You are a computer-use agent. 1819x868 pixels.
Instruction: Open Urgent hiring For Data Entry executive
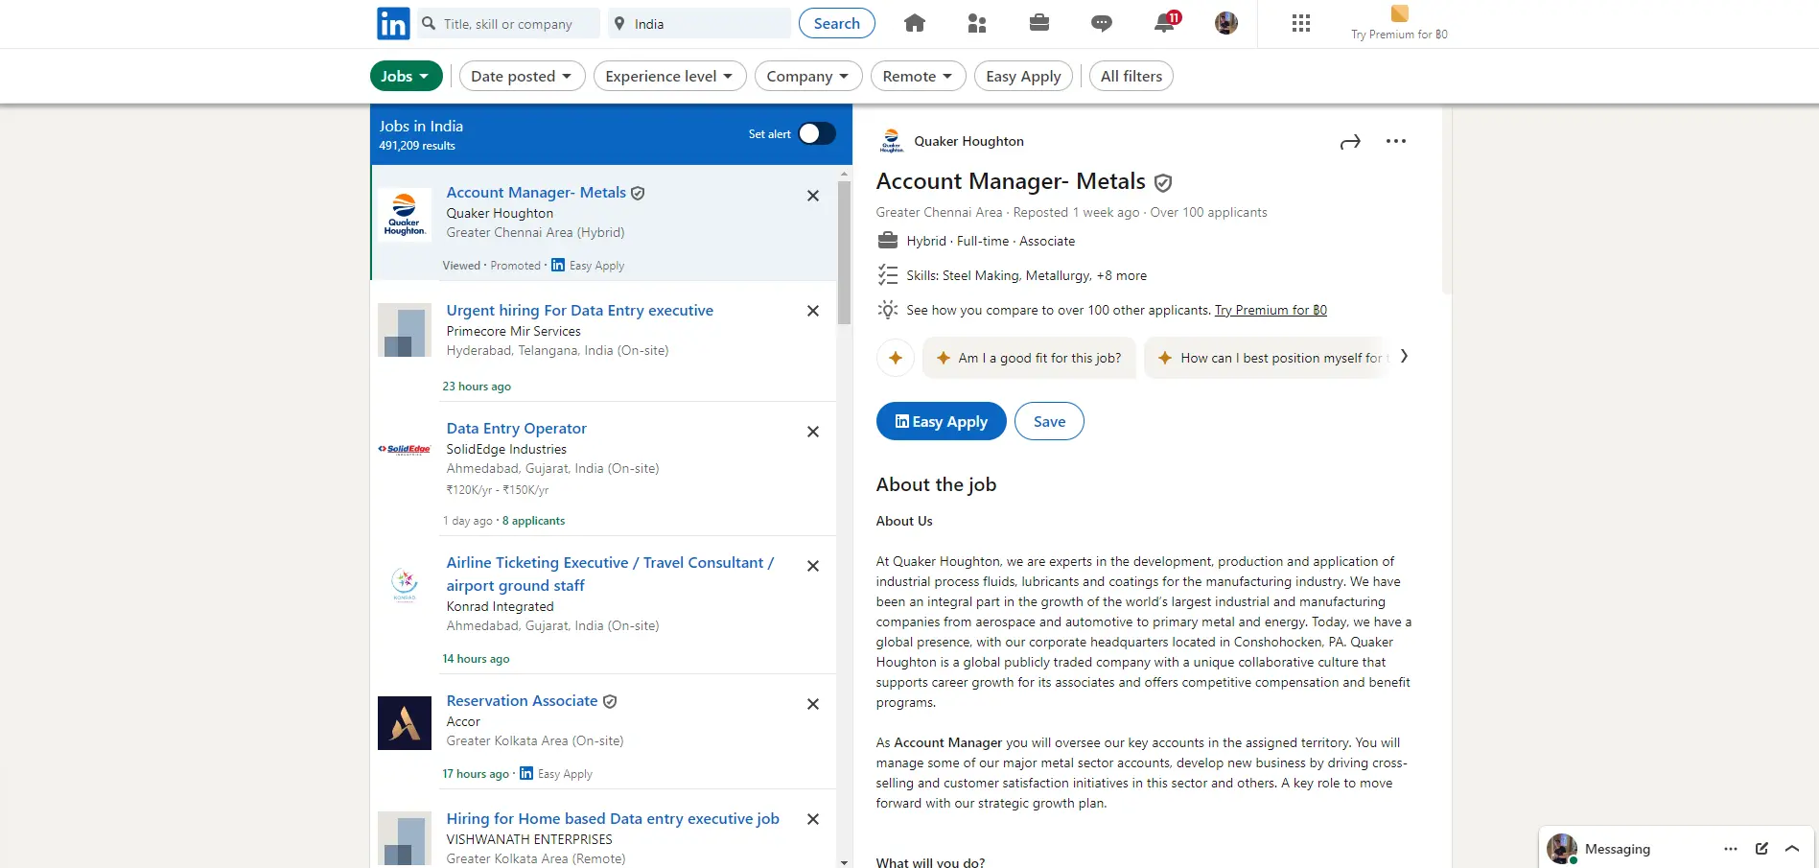580,310
